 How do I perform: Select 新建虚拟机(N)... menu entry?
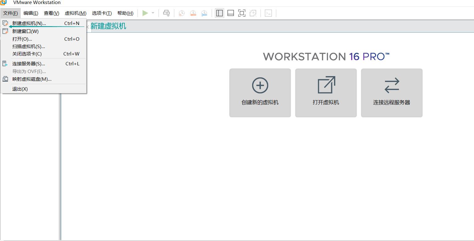click(x=44, y=23)
